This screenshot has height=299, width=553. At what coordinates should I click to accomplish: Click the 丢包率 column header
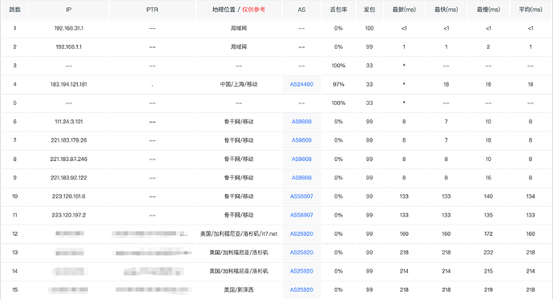pos(338,10)
